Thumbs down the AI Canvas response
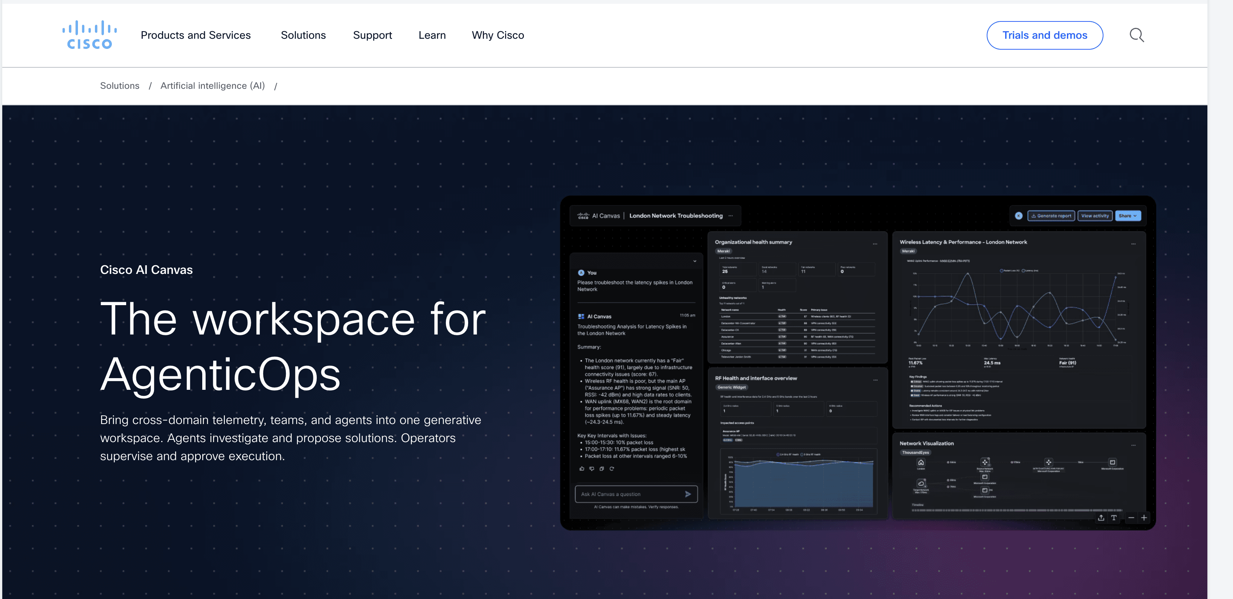Image resolution: width=1233 pixels, height=599 pixels. [592, 469]
